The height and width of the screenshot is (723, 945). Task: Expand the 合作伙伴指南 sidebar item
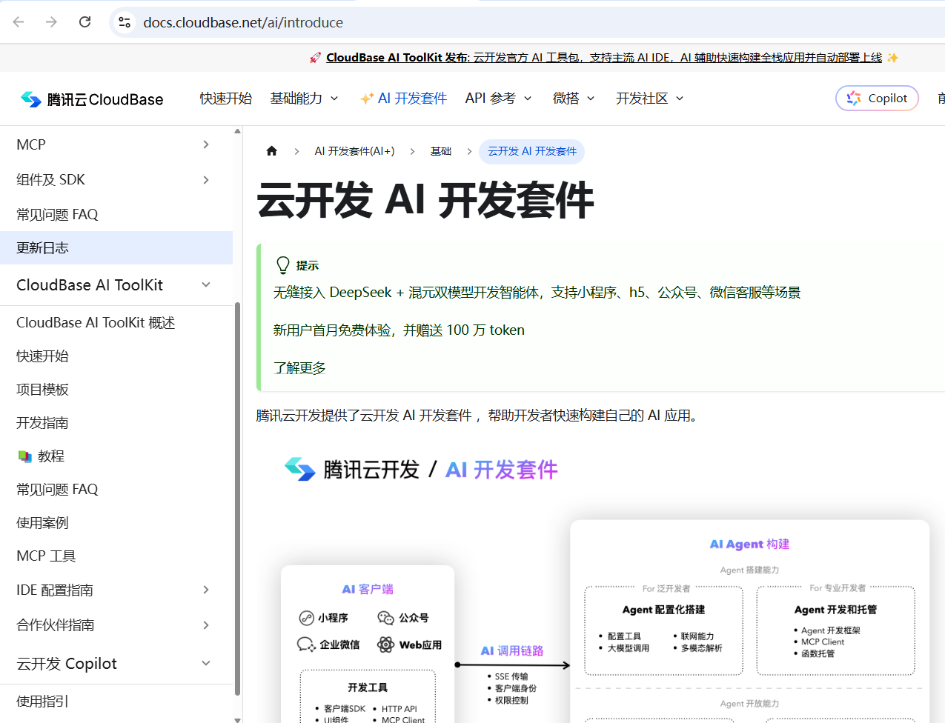coord(205,625)
